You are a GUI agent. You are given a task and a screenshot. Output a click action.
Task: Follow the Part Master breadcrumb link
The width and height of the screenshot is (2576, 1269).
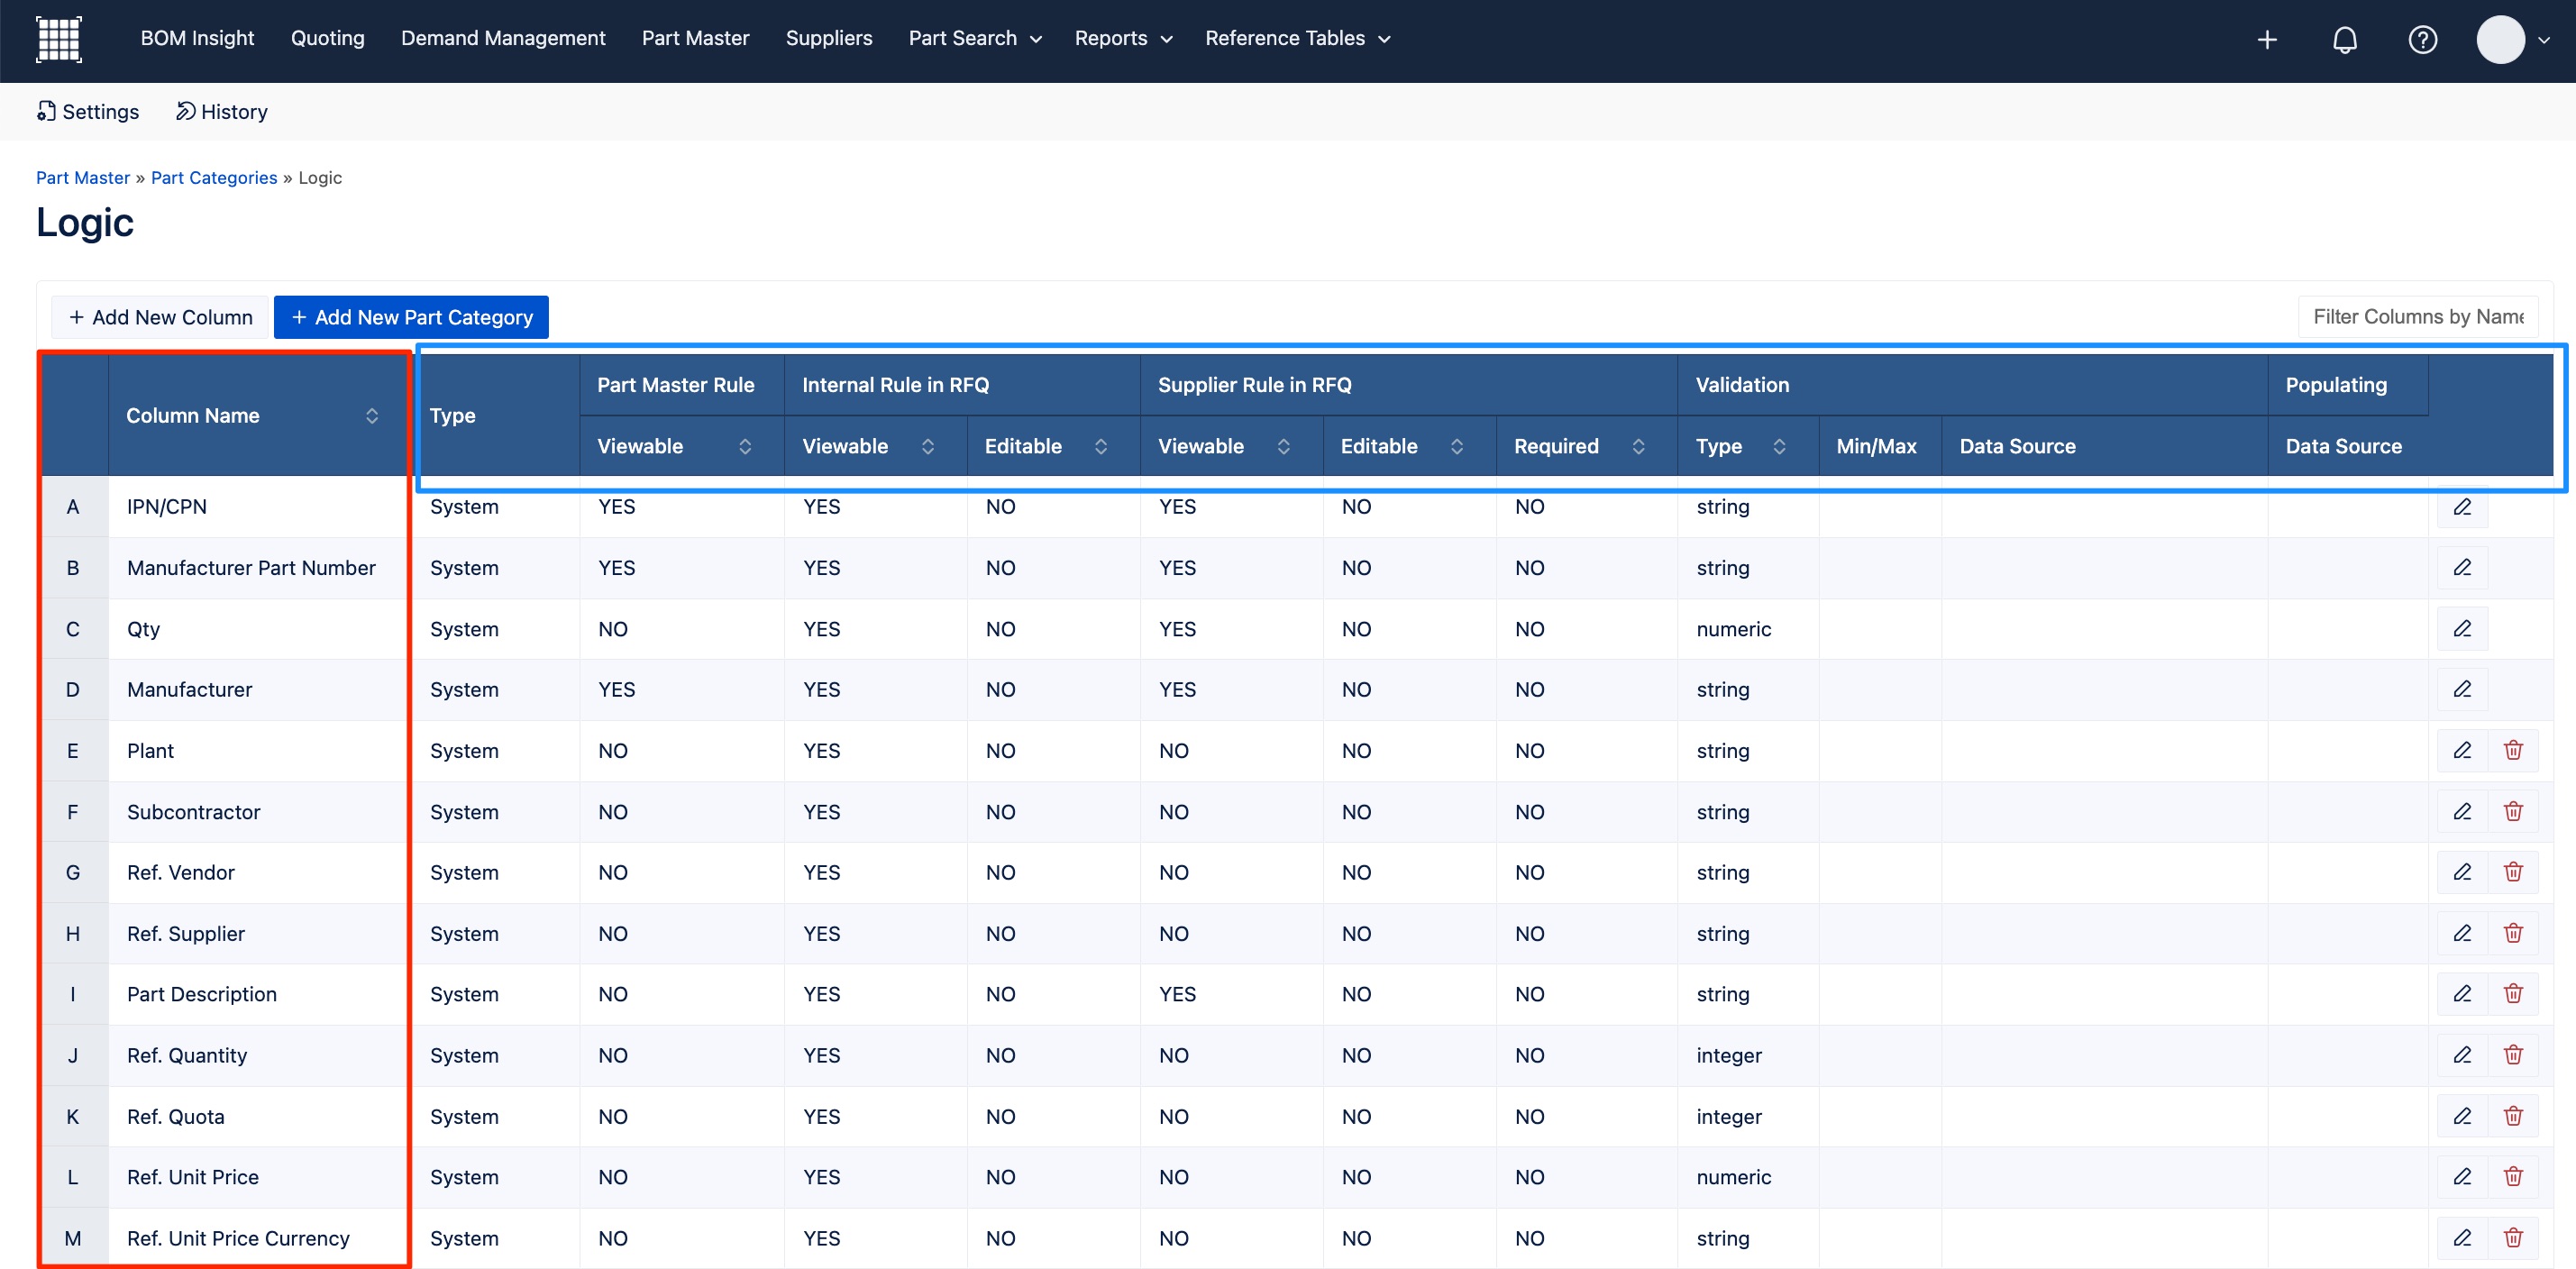pyautogui.click(x=83, y=177)
